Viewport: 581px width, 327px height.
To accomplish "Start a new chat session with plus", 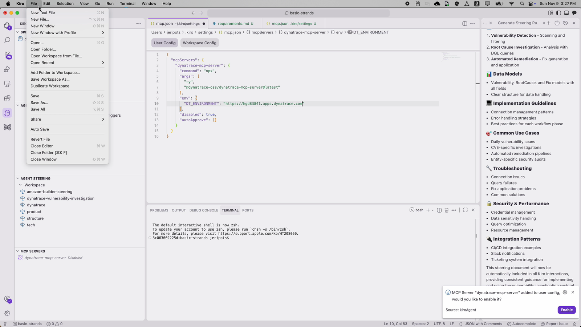I will tap(549, 23).
